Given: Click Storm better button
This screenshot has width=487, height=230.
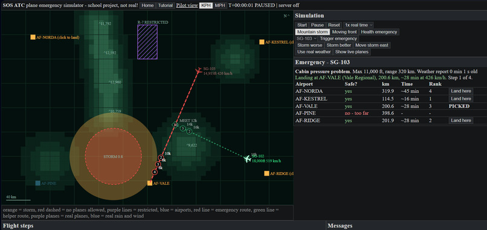Looking at the screenshot, I should [x=339, y=45].
